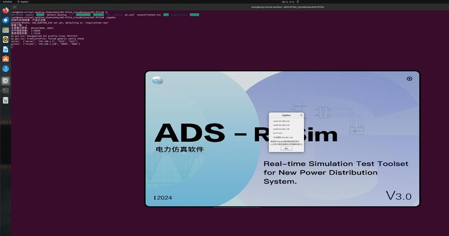Open the Trash dock icon

pos(6,100)
